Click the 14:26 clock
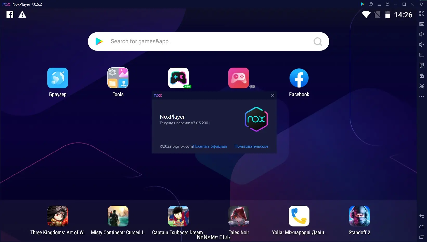 tap(403, 15)
